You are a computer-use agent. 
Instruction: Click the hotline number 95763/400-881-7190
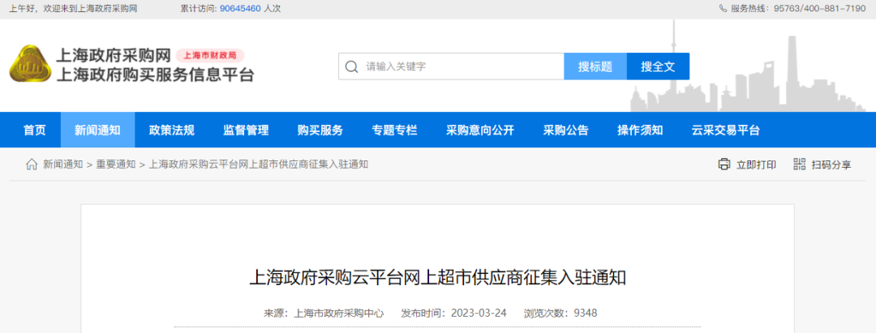[x=819, y=9]
